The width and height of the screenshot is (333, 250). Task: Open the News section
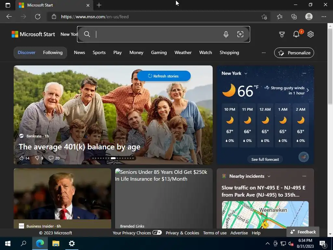point(79,52)
